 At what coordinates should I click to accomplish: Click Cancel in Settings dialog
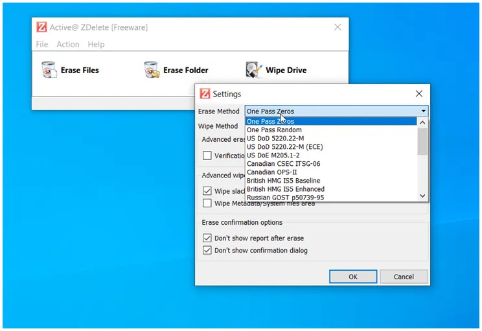(x=404, y=277)
